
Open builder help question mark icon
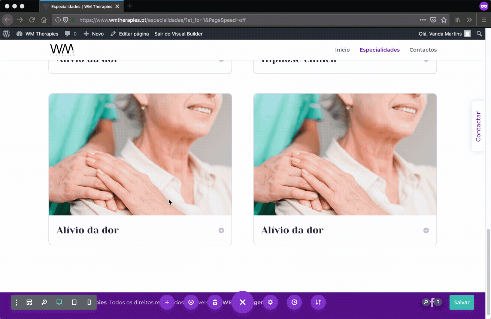coord(438,302)
